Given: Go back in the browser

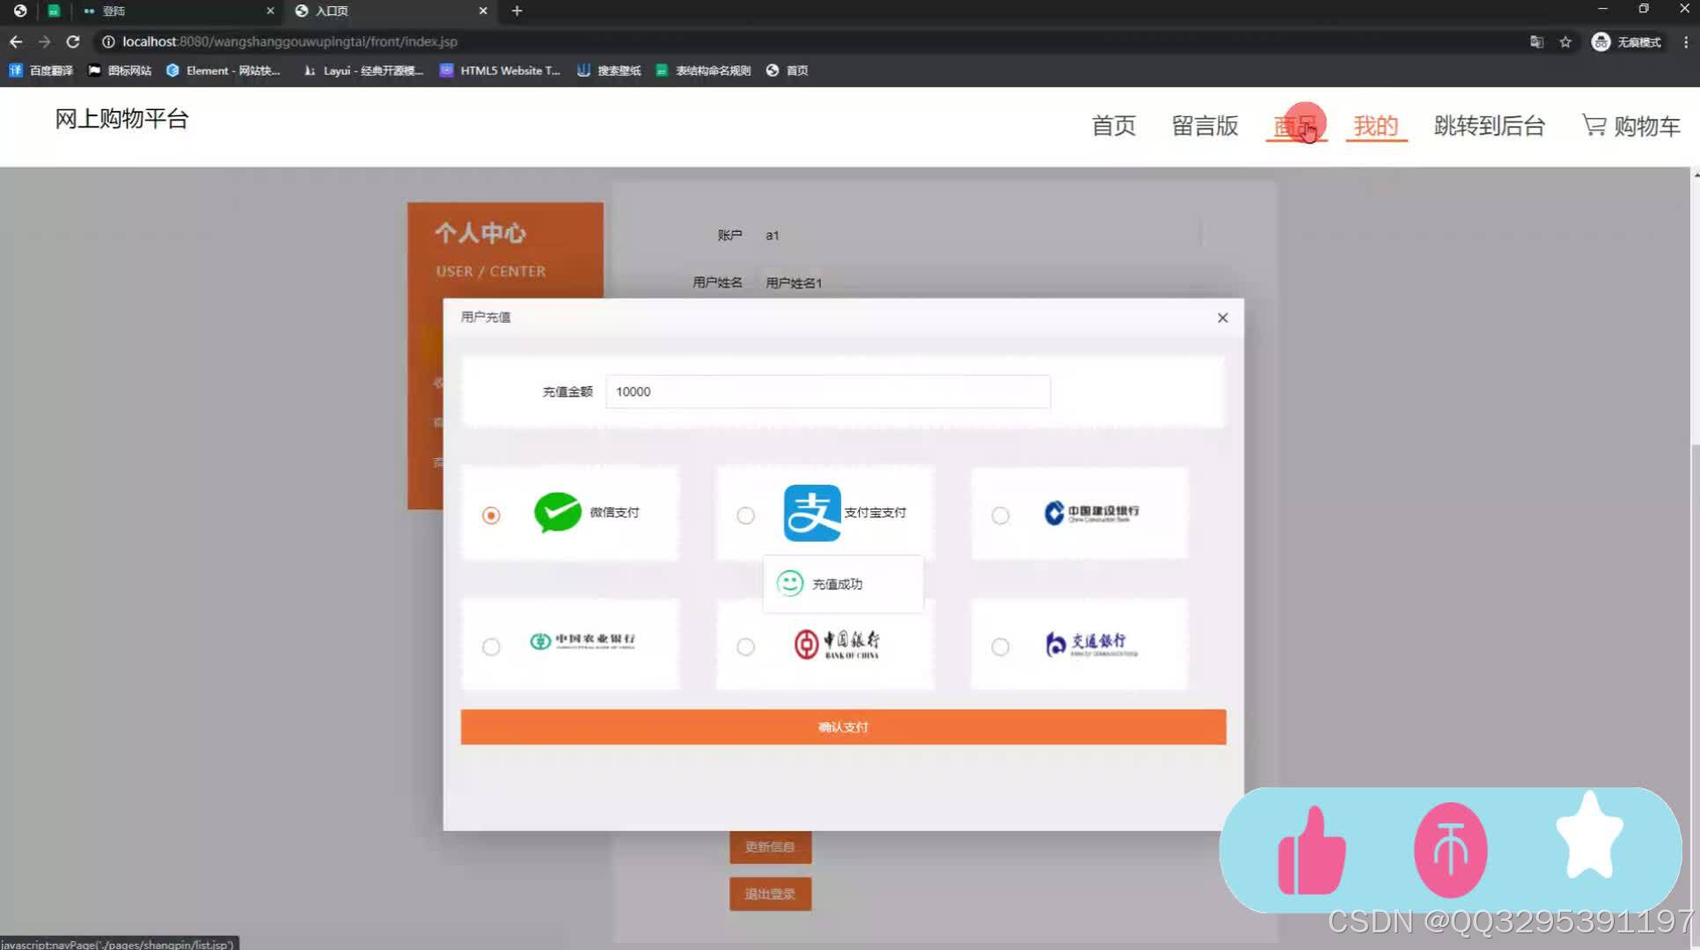Looking at the screenshot, I should tap(16, 41).
